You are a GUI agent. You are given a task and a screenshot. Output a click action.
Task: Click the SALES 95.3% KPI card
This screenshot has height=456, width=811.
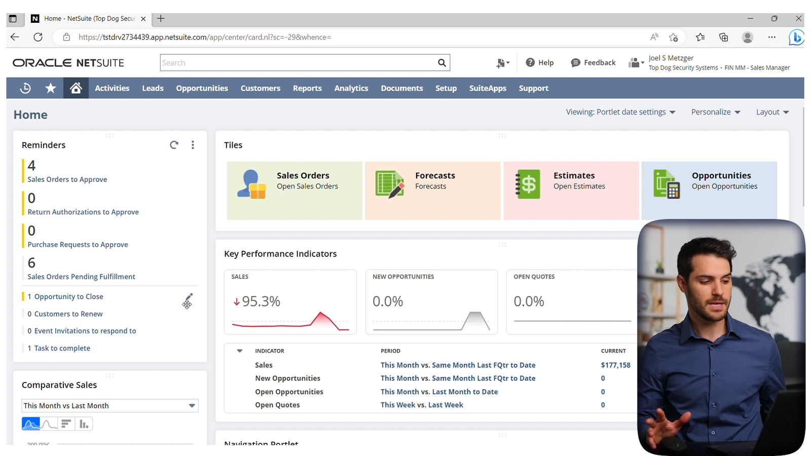tap(290, 302)
